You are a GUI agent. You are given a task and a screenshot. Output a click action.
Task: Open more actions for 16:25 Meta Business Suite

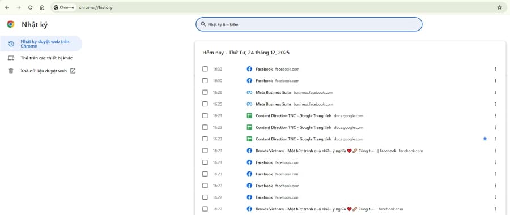495,104
